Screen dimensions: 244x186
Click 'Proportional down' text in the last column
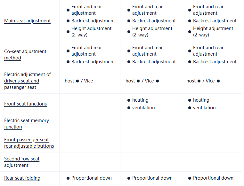click(x=213, y=178)
